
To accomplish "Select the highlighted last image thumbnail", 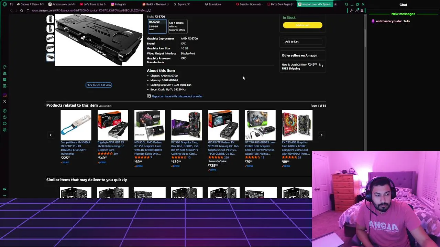I will click(51, 57).
